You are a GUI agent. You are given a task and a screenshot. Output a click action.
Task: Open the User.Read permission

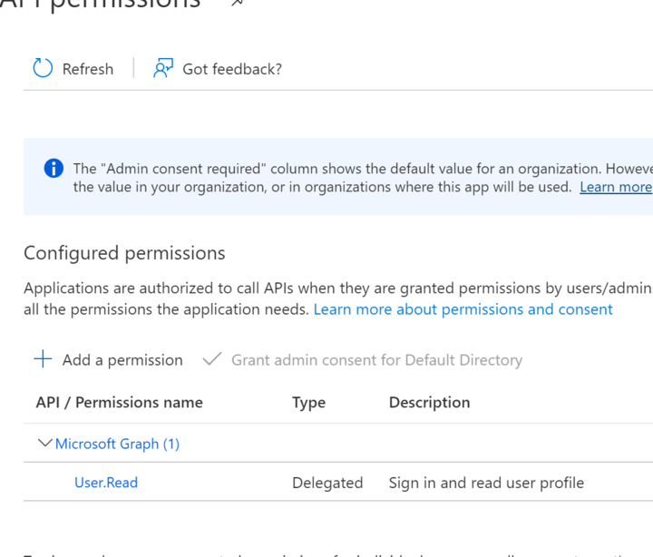tap(106, 483)
